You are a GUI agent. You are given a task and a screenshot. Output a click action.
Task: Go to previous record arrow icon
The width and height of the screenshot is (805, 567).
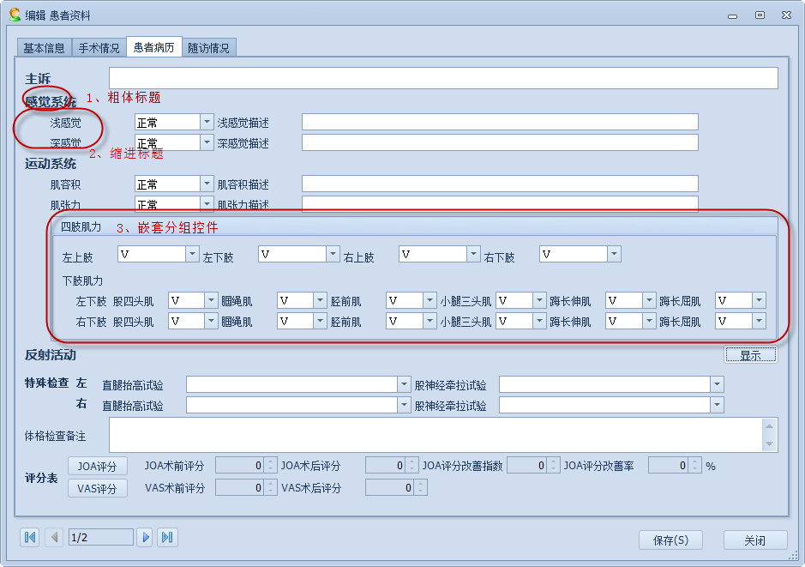54,537
